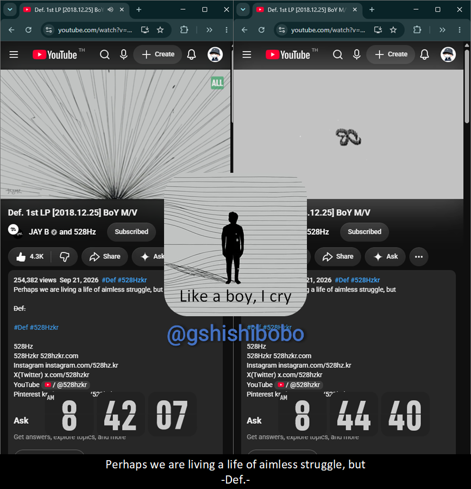Viewport: 471px width, 489px height.
Task: Open more actions ellipsis in right window
Action: (x=419, y=256)
